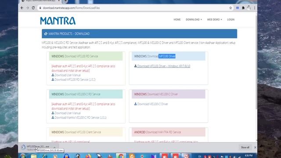Expand the WEB DEMO navigation dropdown

click(215, 19)
